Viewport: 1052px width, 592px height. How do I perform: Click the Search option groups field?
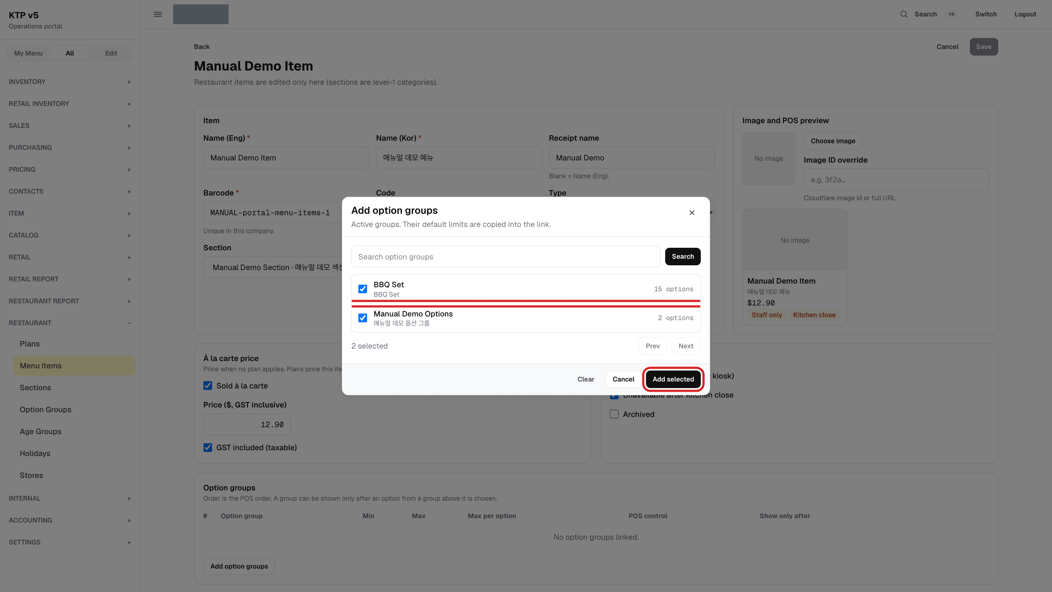506,257
